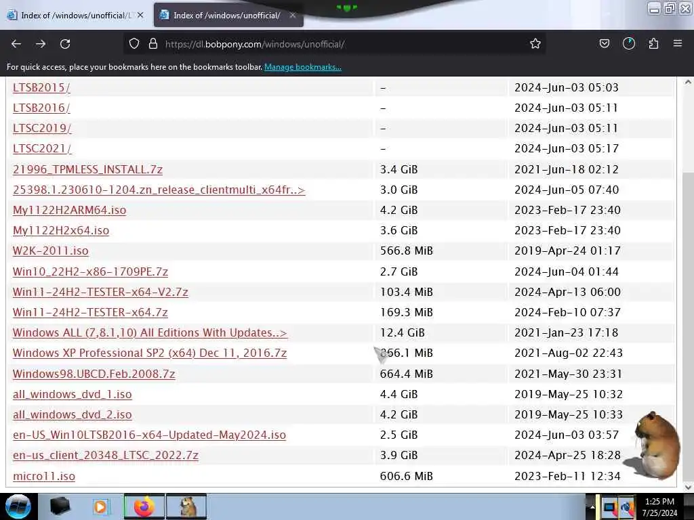This screenshot has width=694, height=520.
Task: Close the first Index of /windows/unofficial tab
Action: (140, 15)
